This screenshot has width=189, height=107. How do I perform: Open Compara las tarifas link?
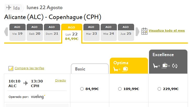point(30,68)
